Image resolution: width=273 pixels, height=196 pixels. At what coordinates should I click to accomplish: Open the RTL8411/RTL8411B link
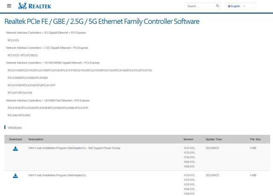20,93
